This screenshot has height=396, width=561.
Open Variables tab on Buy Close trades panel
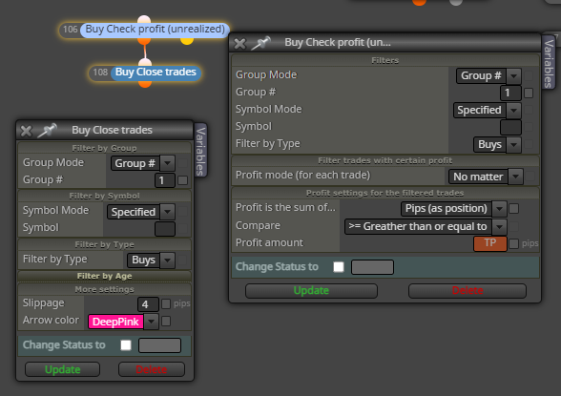click(200, 150)
